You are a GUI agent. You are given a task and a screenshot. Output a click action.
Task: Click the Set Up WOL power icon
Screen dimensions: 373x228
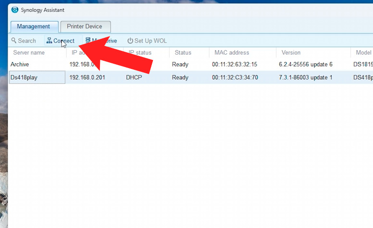(130, 41)
